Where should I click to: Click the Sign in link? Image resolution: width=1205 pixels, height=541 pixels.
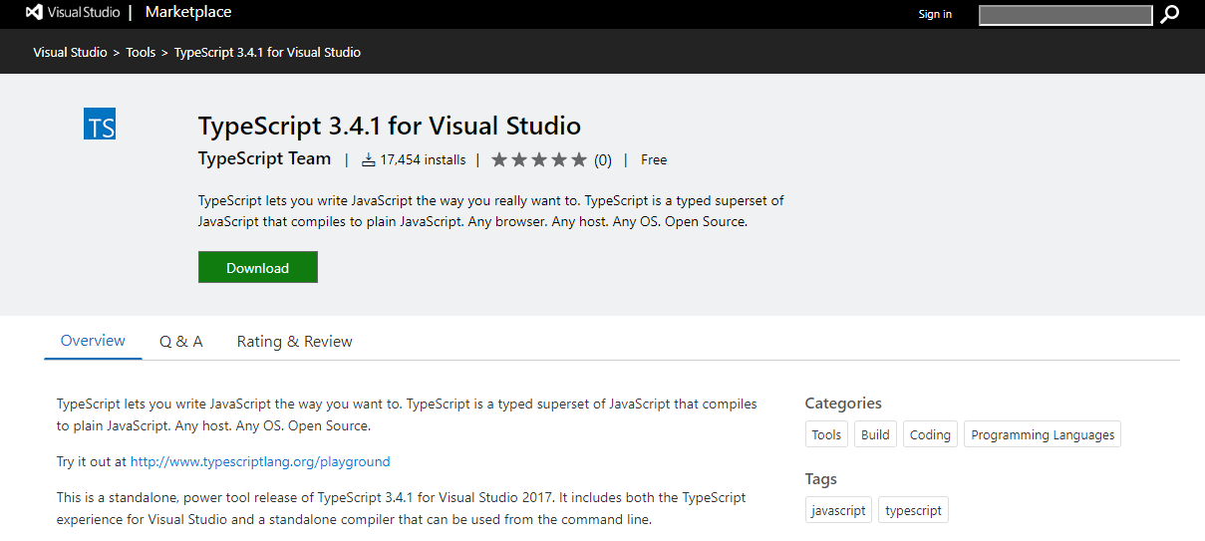point(935,14)
